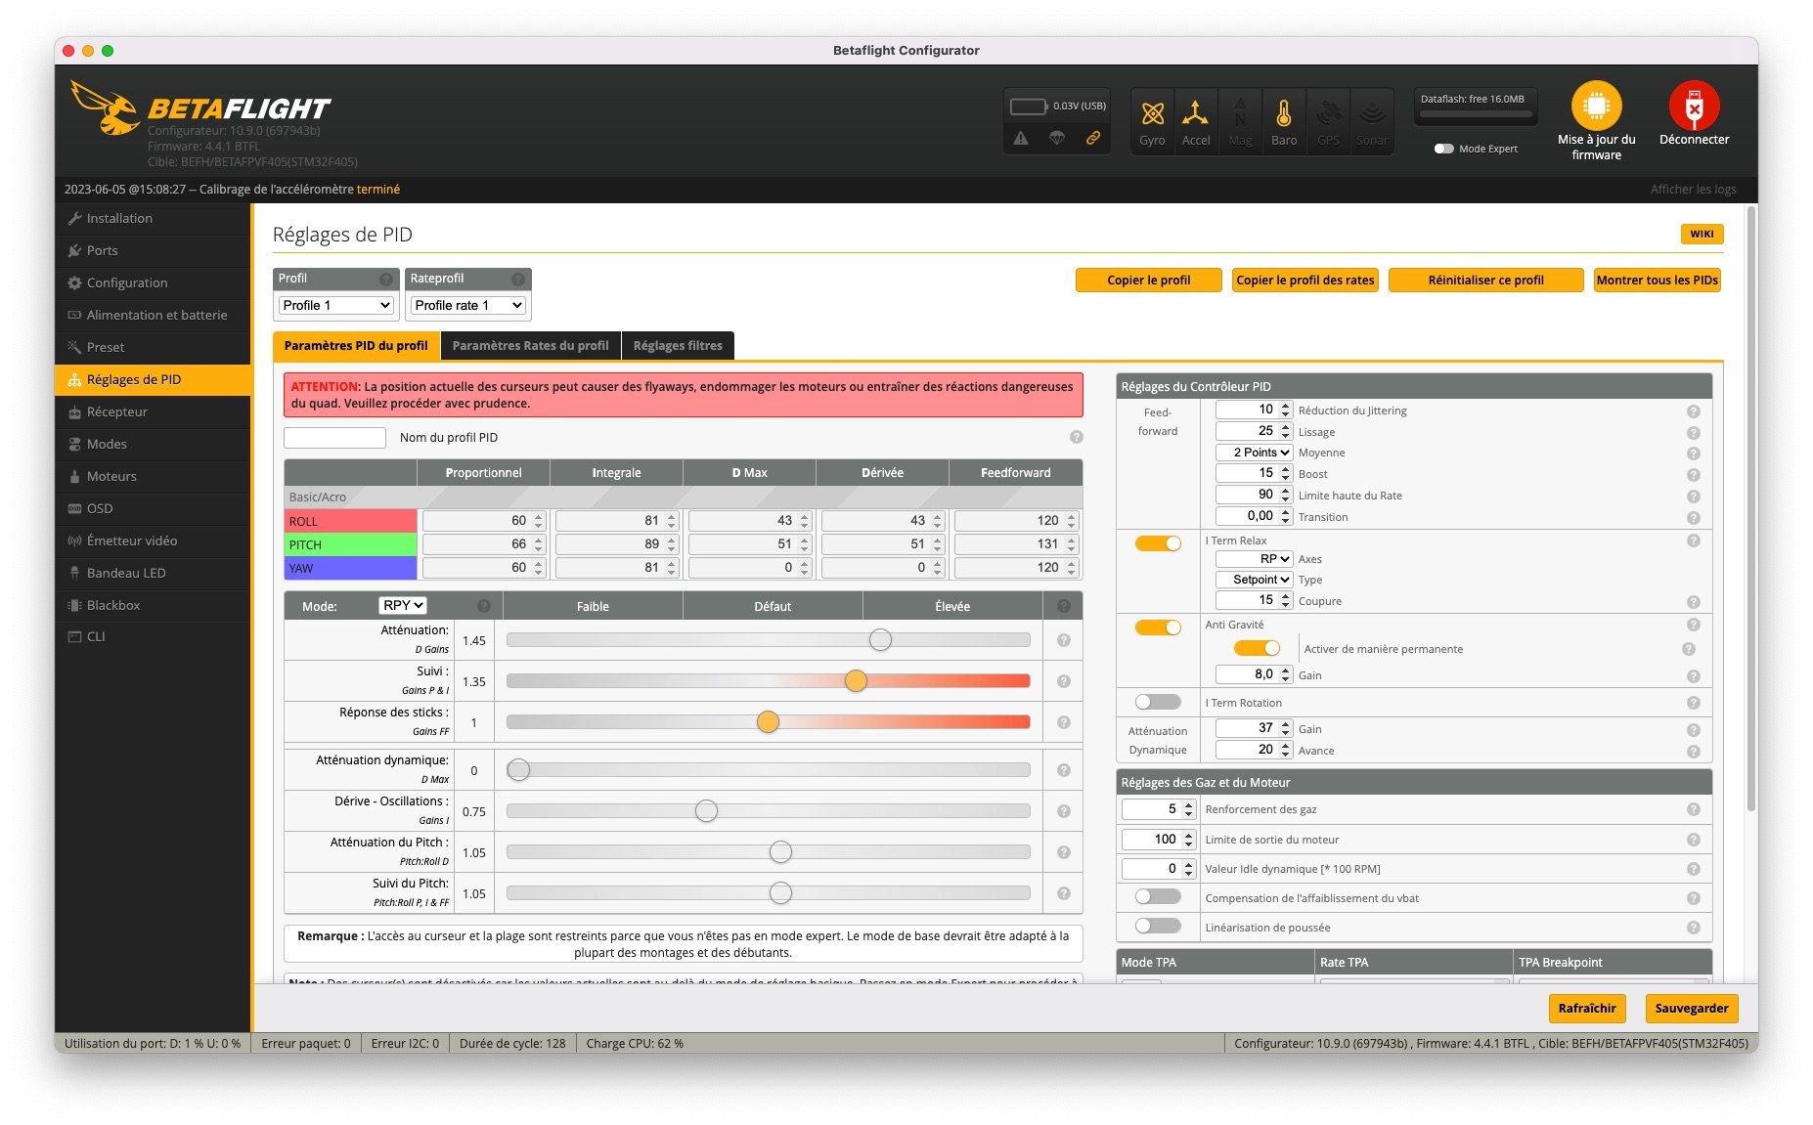Disable the I Term Relax switch
The image size is (1813, 1125).
pos(1158,542)
